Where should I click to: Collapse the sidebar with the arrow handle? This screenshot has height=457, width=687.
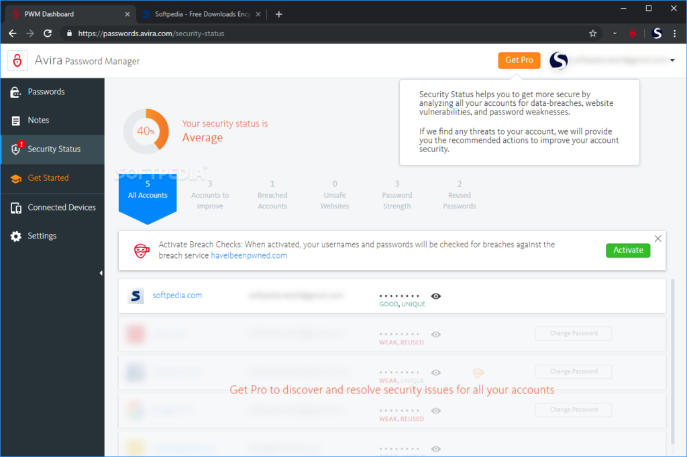[x=101, y=273]
